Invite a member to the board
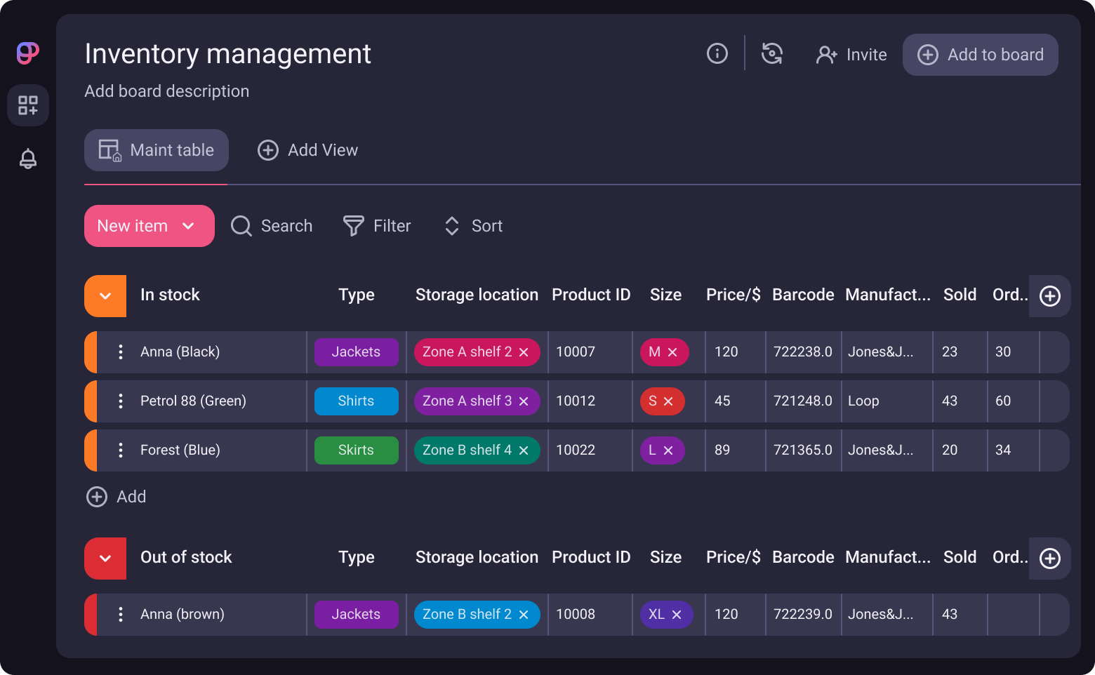1095x675 pixels. [x=851, y=55]
